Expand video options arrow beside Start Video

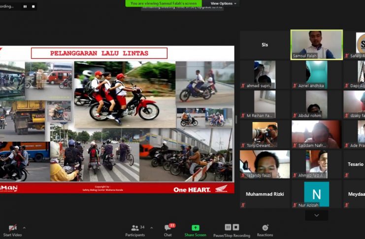point(24,228)
